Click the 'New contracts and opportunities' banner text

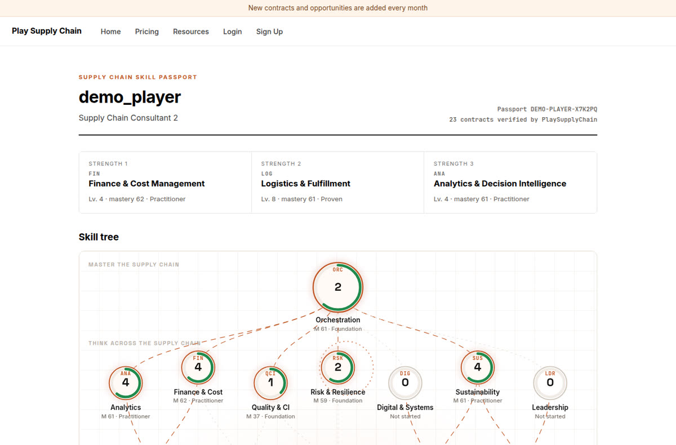tap(338, 8)
